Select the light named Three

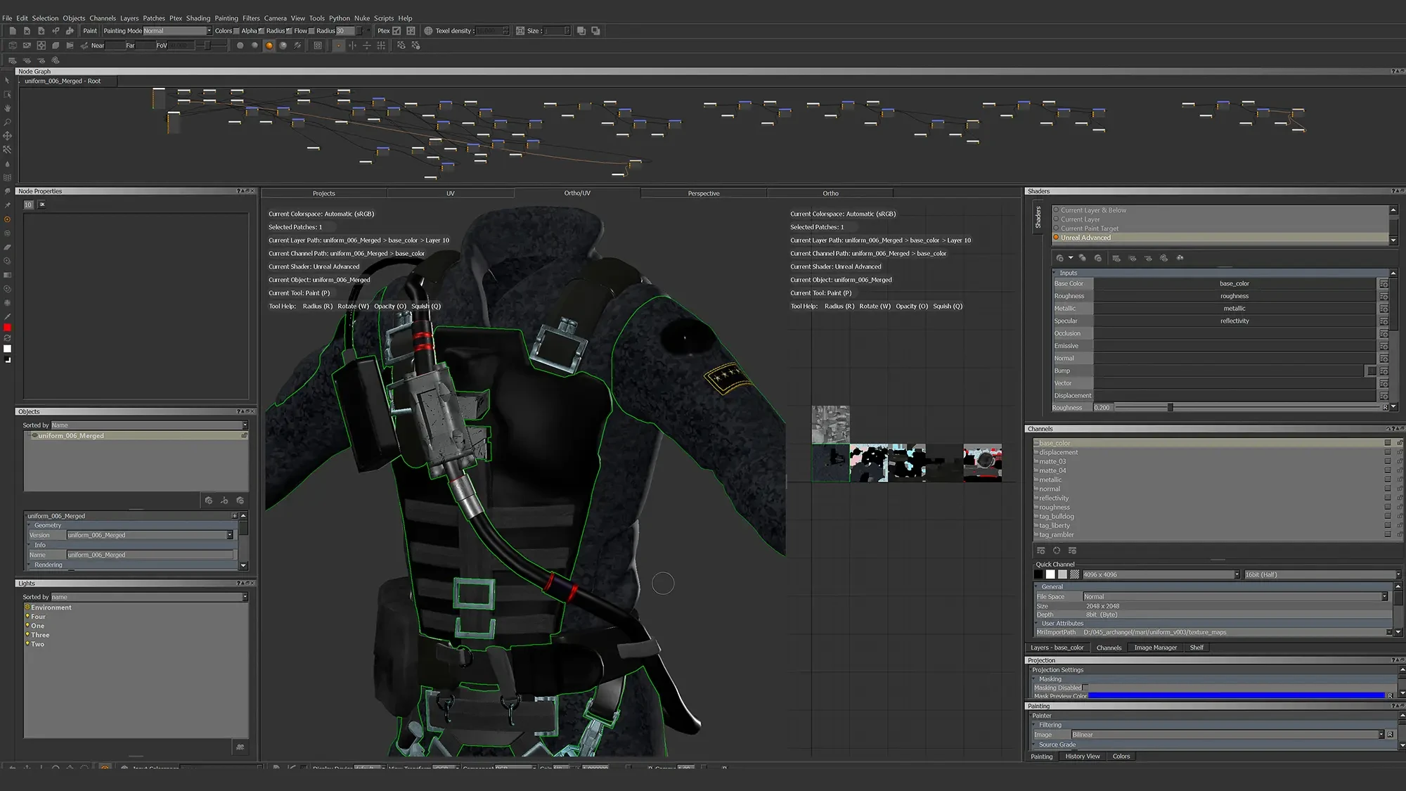click(39, 635)
